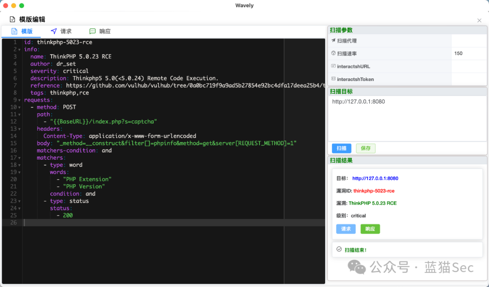View the request with 请求 button
This screenshot has height=287, width=489.
tap(346, 229)
